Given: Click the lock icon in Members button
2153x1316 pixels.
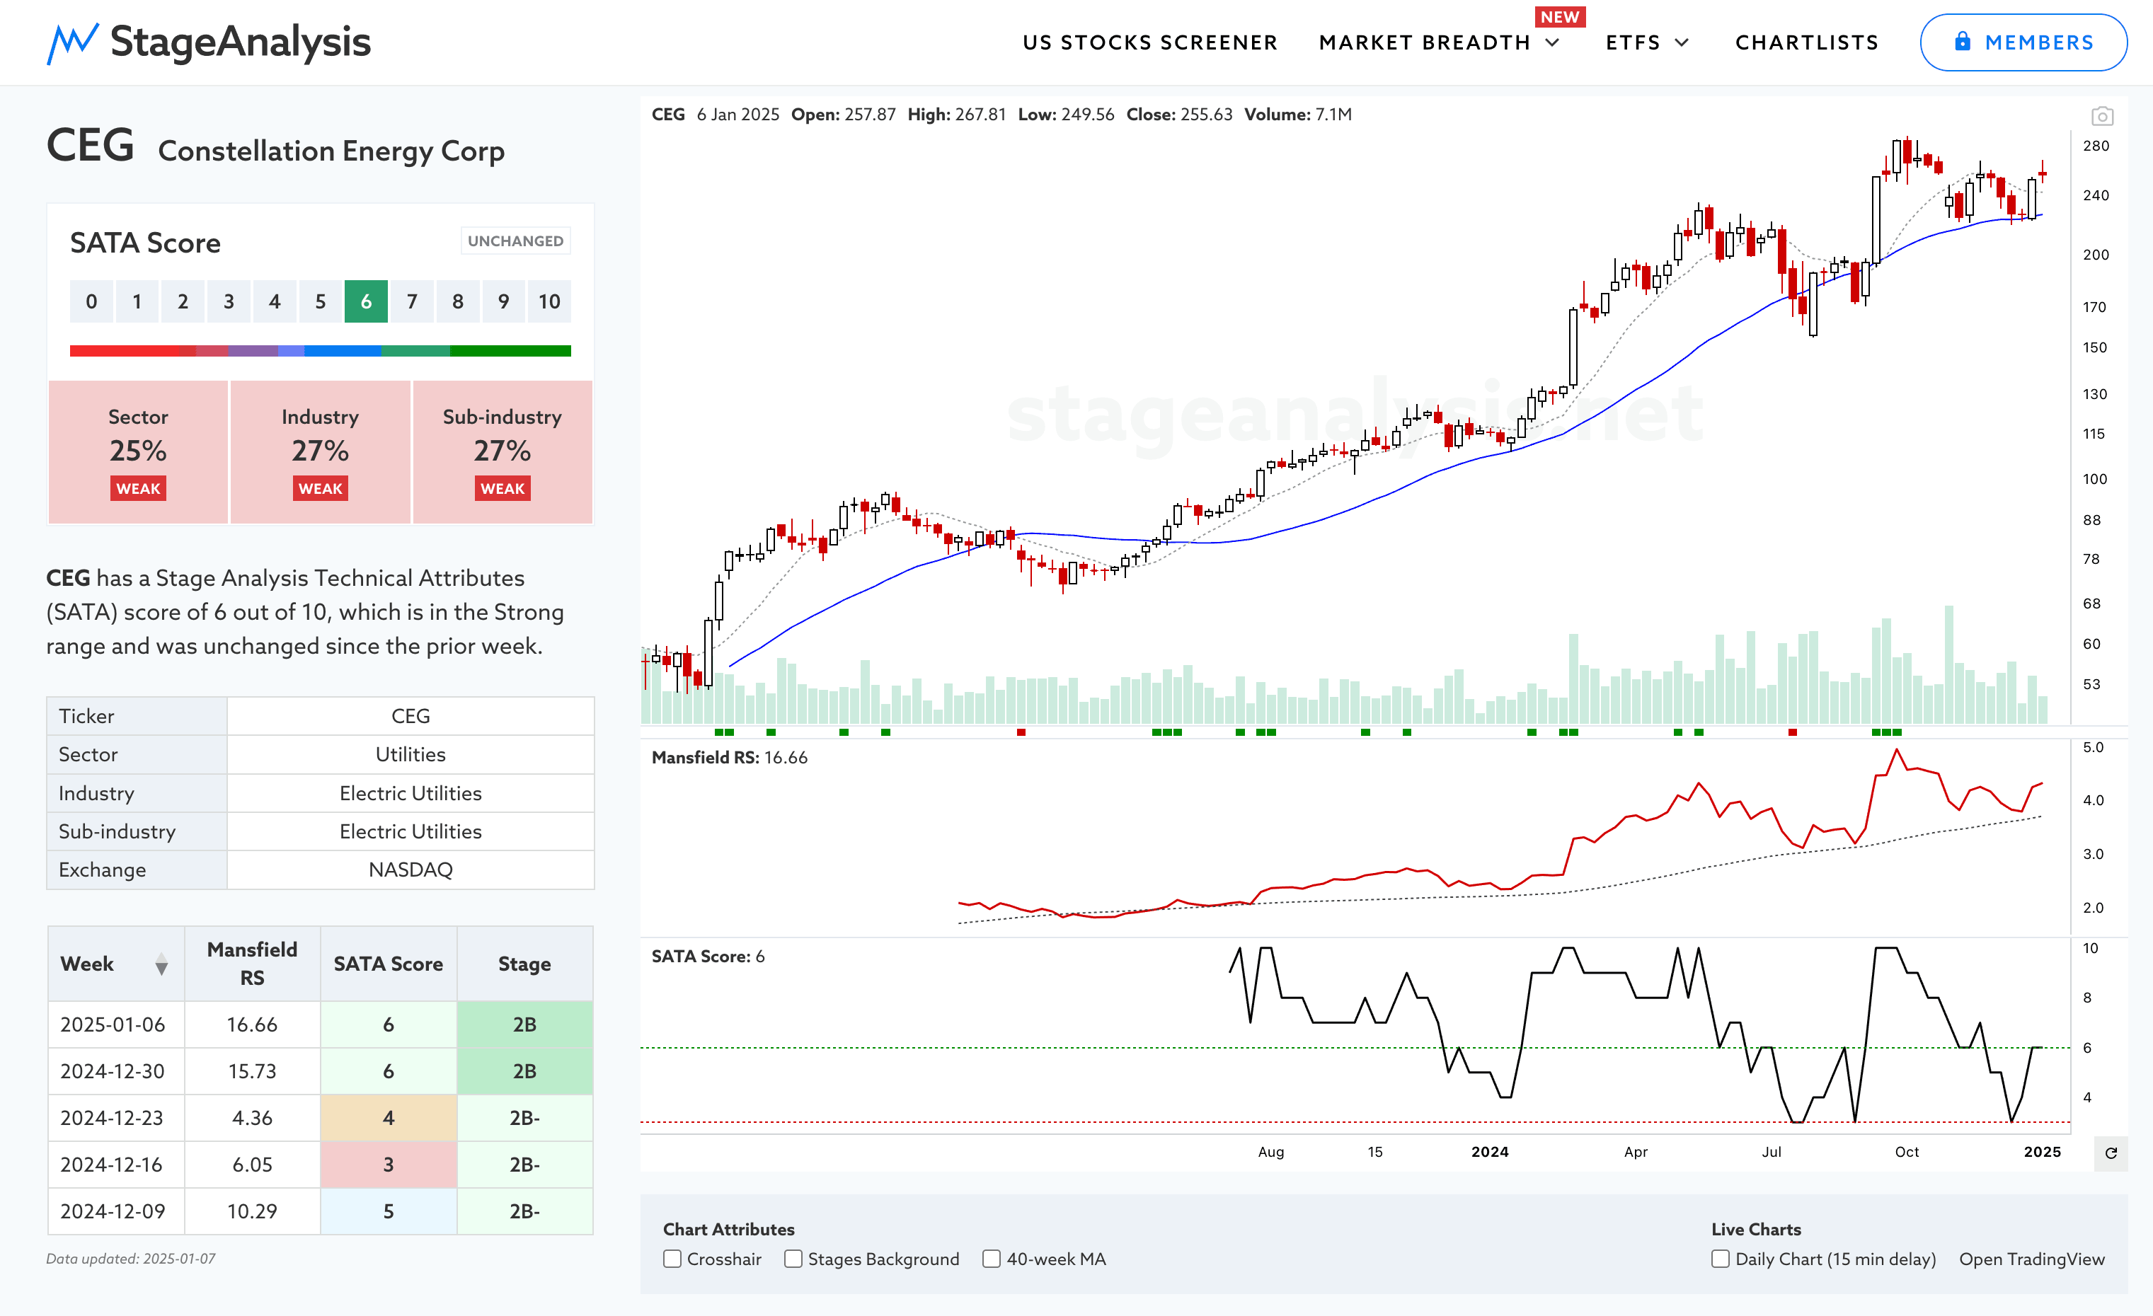Looking at the screenshot, I should point(1963,41).
